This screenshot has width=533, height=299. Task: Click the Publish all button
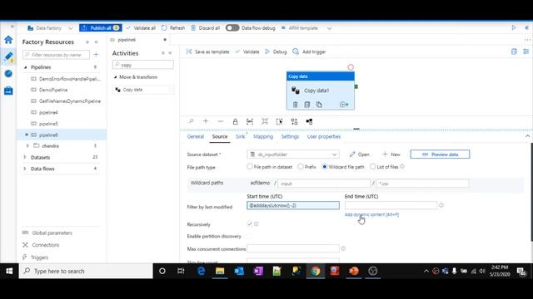[100, 27]
